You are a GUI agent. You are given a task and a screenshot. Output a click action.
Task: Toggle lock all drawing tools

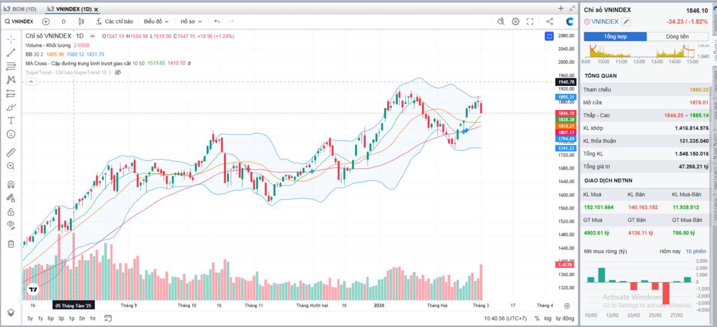point(11,211)
